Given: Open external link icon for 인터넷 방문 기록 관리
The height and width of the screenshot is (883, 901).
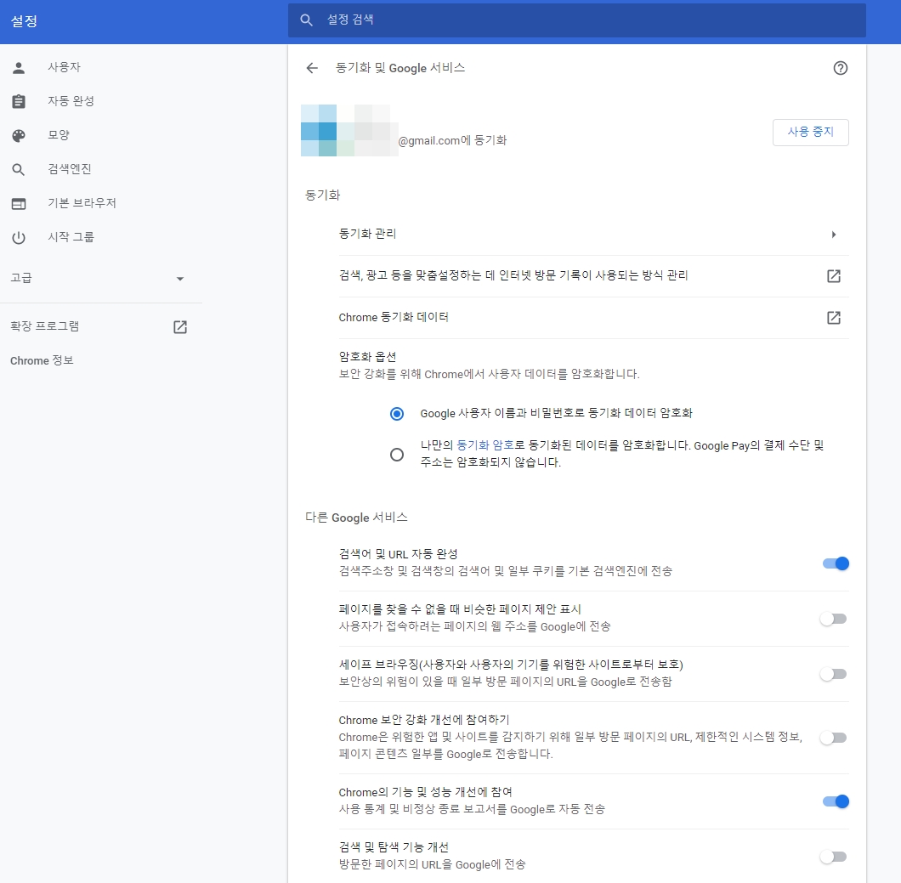Looking at the screenshot, I should (x=833, y=275).
